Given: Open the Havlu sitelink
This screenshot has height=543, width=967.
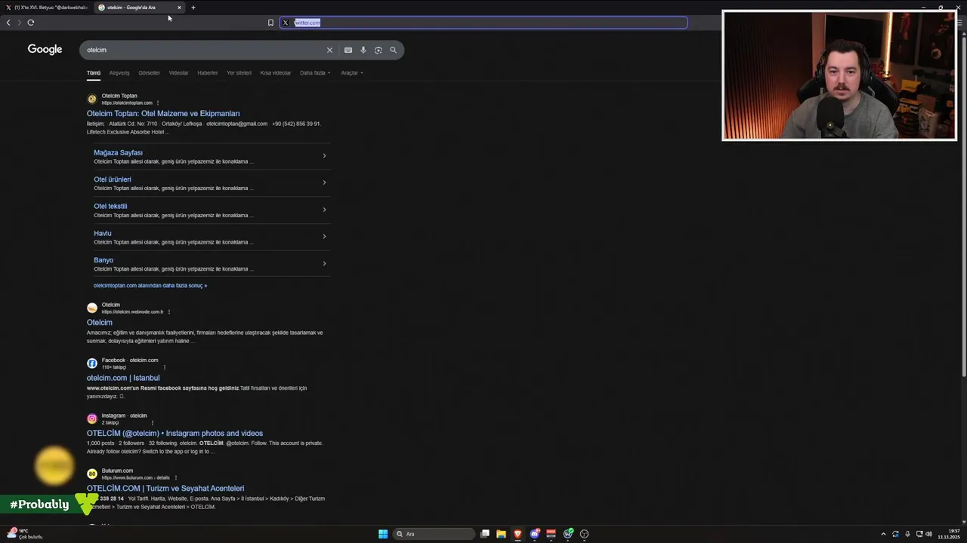Looking at the screenshot, I should point(103,233).
